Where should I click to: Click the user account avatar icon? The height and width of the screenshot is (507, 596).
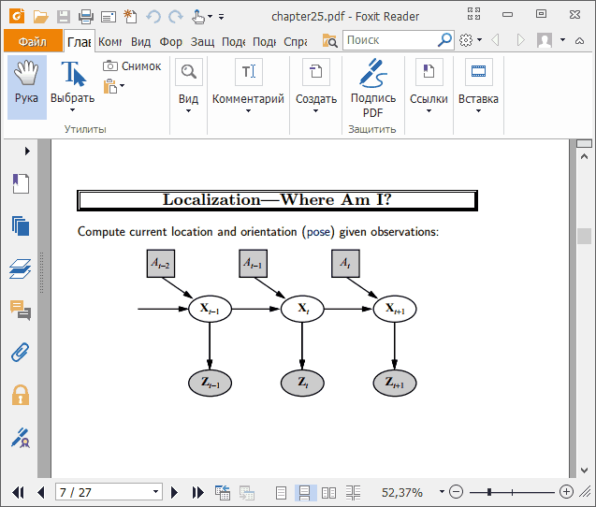pos(545,39)
